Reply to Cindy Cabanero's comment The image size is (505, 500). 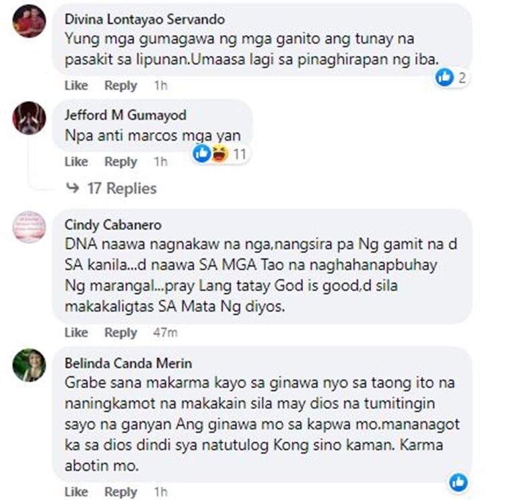click(121, 332)
